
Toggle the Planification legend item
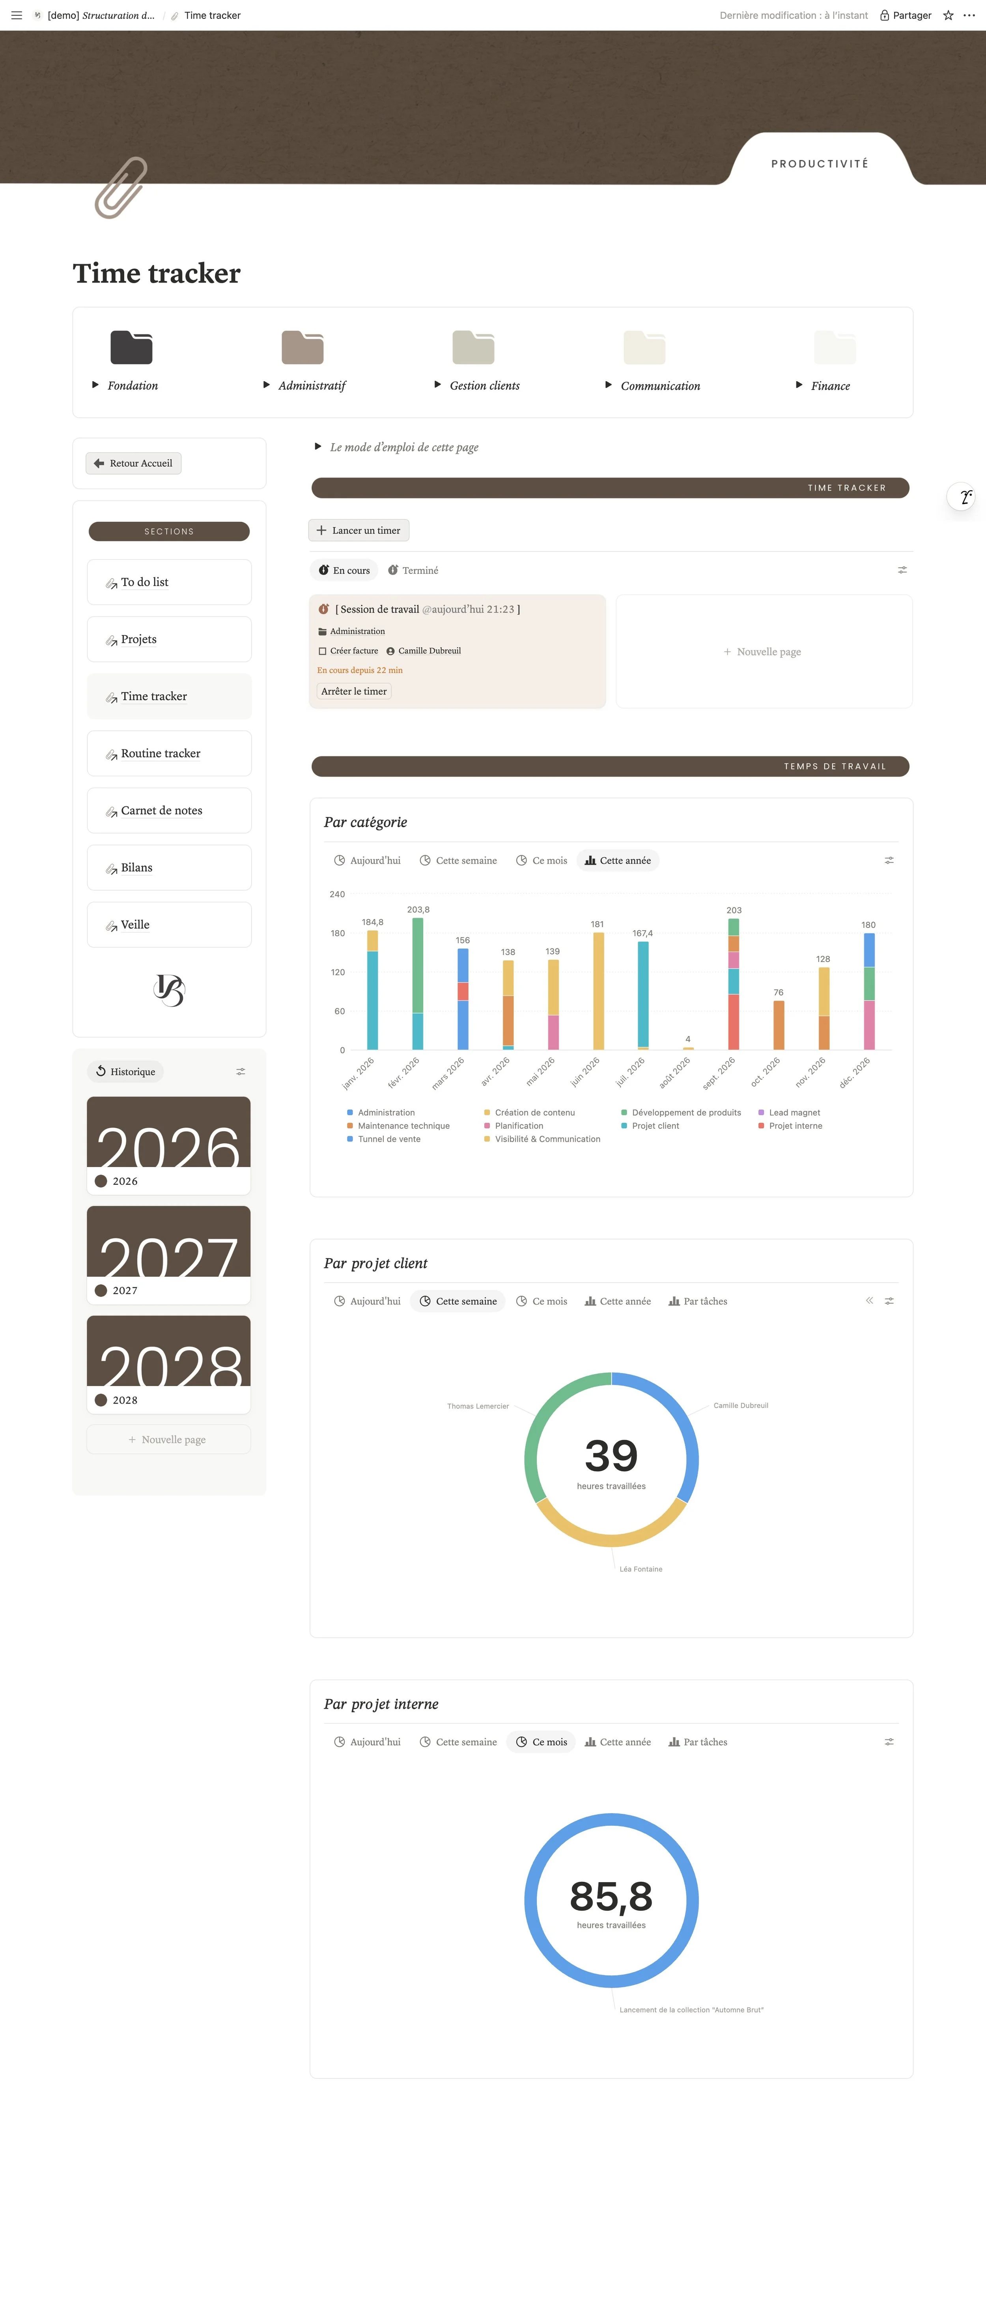[514, 1126]
